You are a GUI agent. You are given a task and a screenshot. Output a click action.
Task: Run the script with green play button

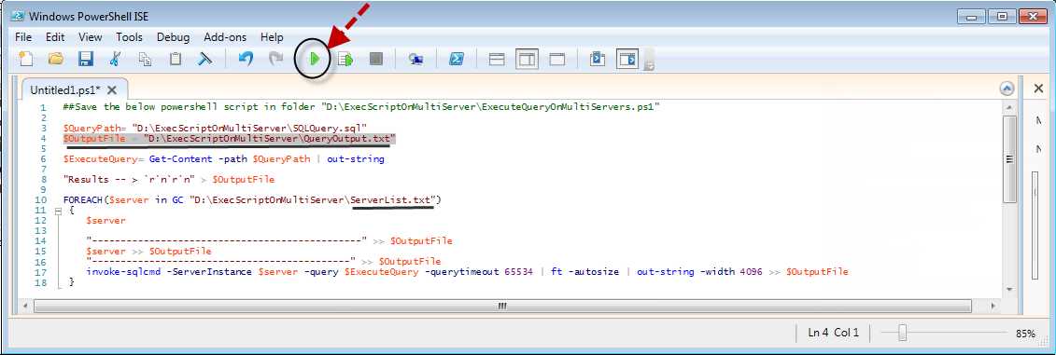pos(314,60)
